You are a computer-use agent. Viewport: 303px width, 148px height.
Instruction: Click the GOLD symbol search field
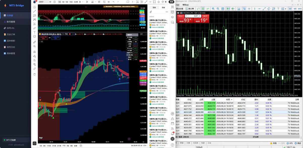43,2
